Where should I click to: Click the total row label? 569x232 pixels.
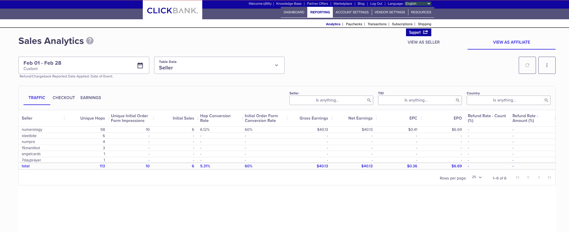click(26, 166)
